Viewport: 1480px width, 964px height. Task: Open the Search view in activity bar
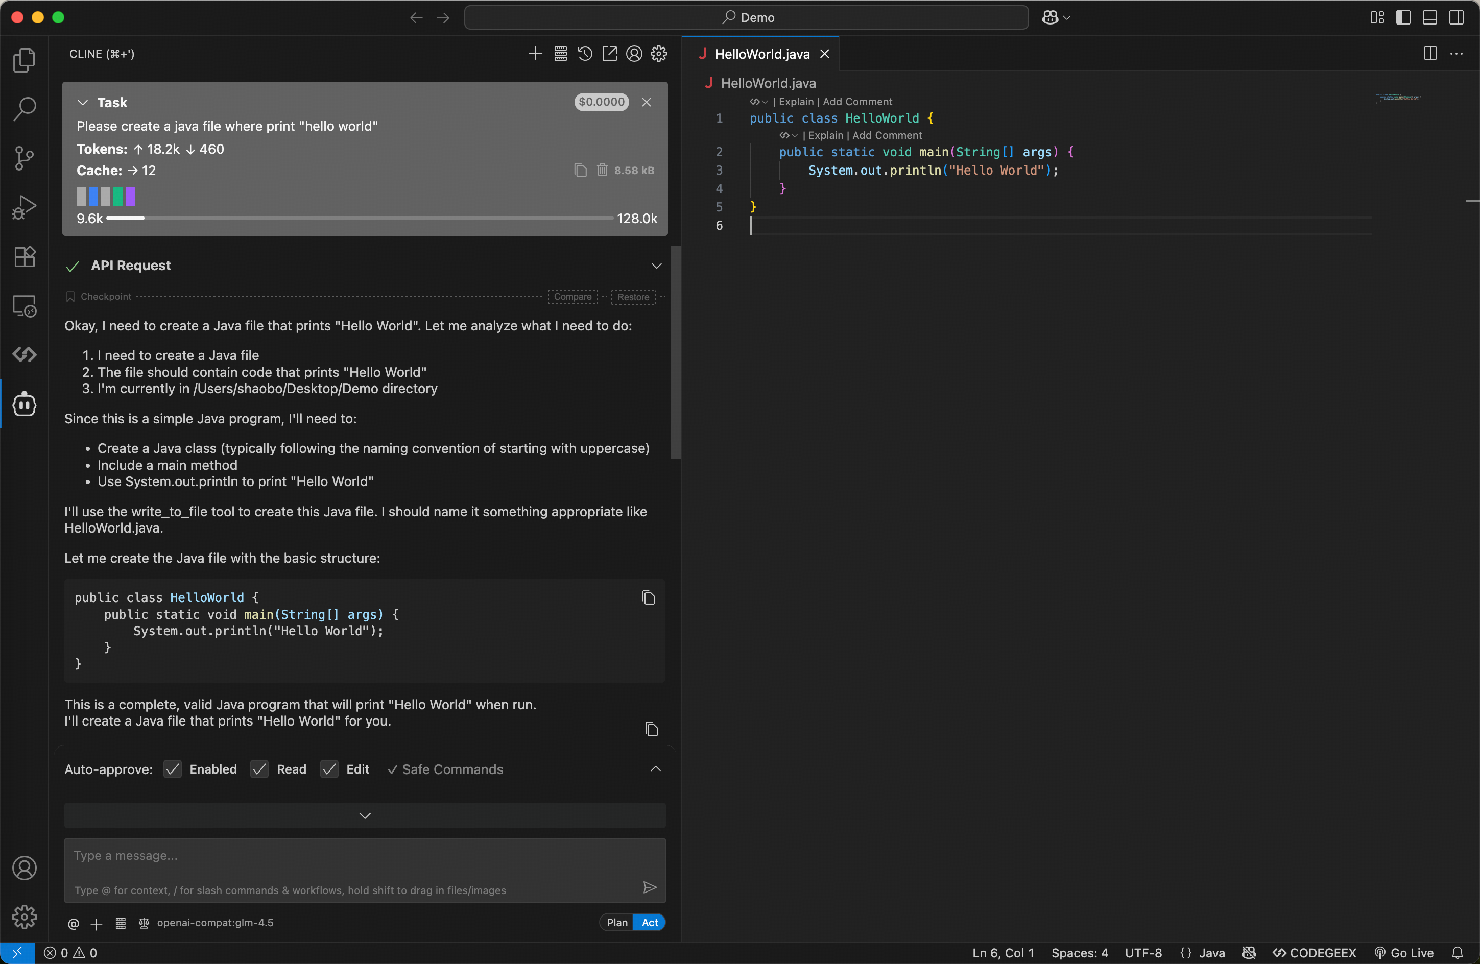(x=24, y=109)
